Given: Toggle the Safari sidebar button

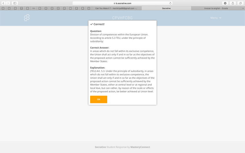Looking at the screenshot, I should point(15,3).
